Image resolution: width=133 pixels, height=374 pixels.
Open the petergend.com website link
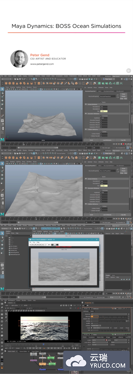click(42, 64)
